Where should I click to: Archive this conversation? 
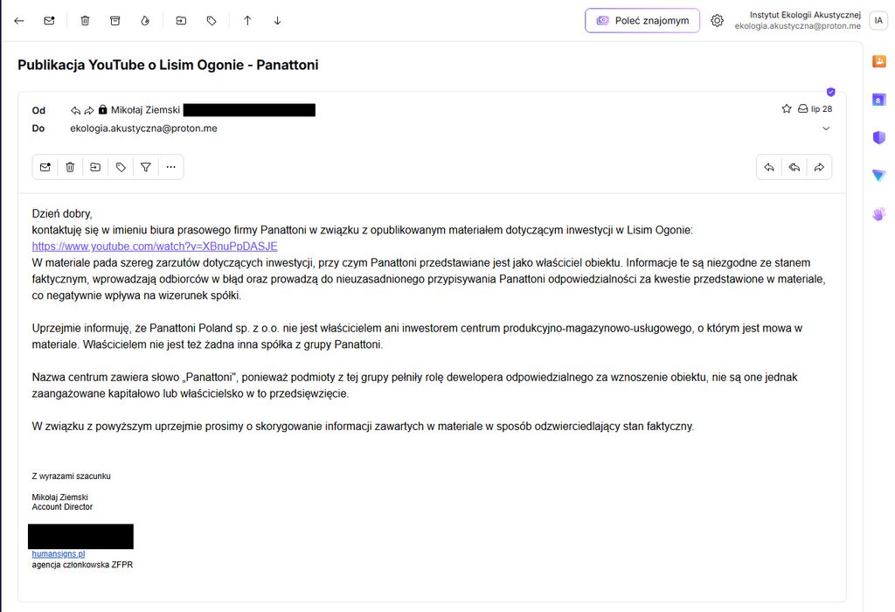pos(114,21)
